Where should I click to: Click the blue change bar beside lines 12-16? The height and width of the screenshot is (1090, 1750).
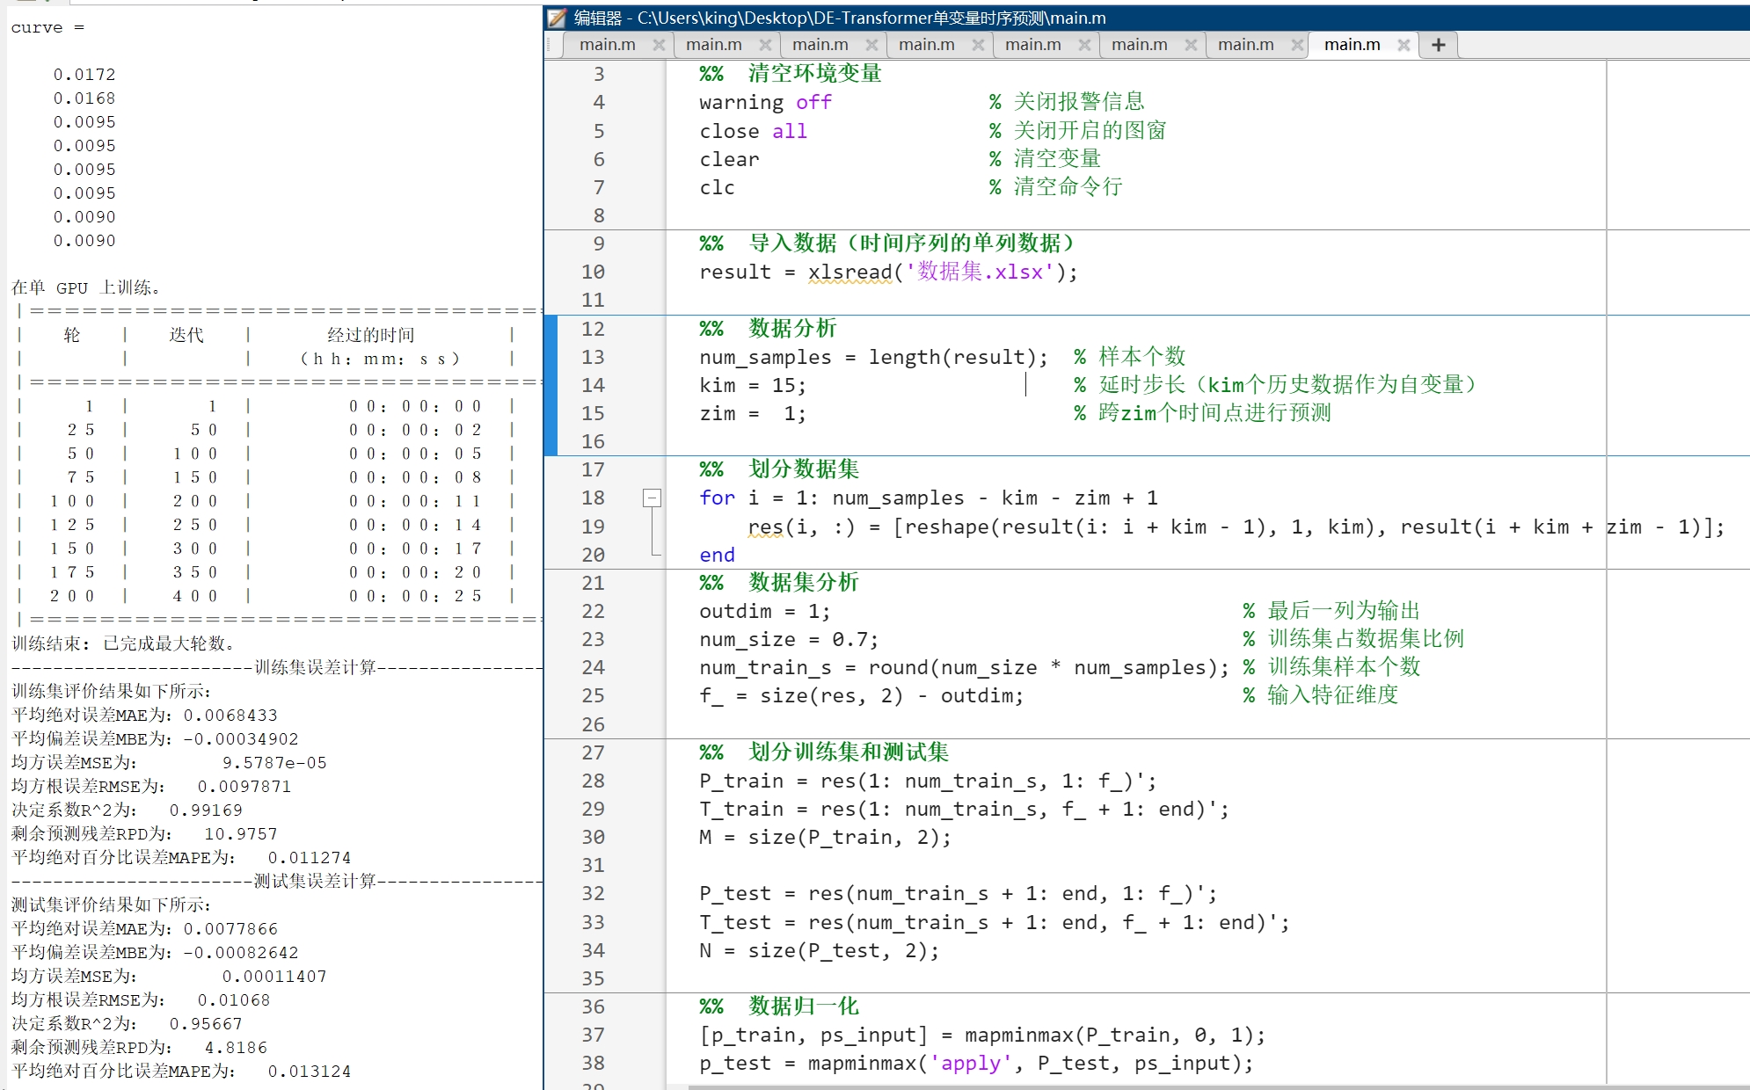[x=552, y=387]
